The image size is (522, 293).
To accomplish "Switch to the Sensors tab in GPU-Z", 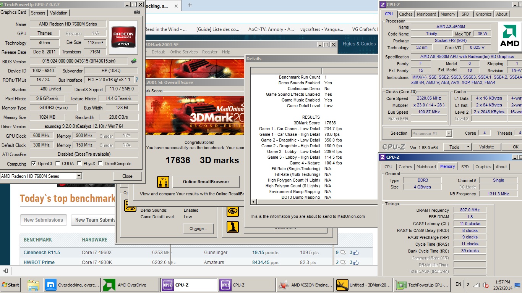I will (x=38, y=13).
